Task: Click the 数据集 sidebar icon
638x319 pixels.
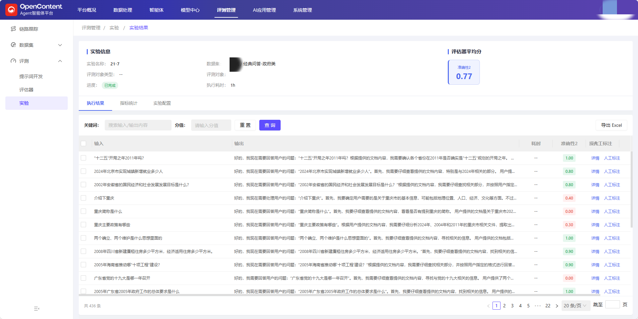Action: click(13, 45)
